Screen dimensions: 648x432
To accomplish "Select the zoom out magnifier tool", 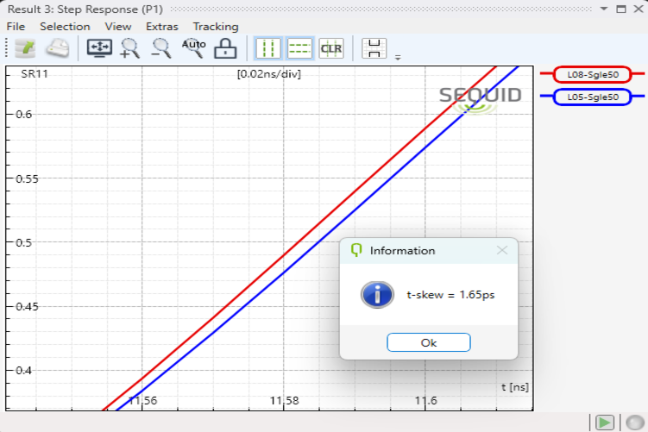I will [x=161, y=48].
